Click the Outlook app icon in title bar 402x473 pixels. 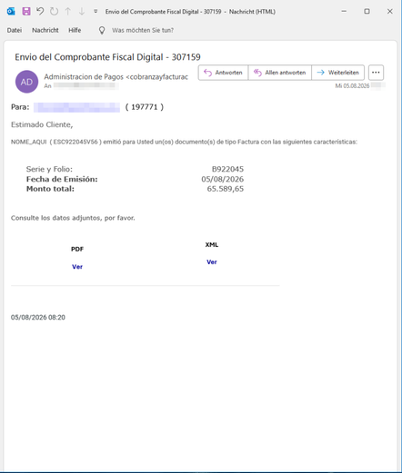tap(11, 12)
